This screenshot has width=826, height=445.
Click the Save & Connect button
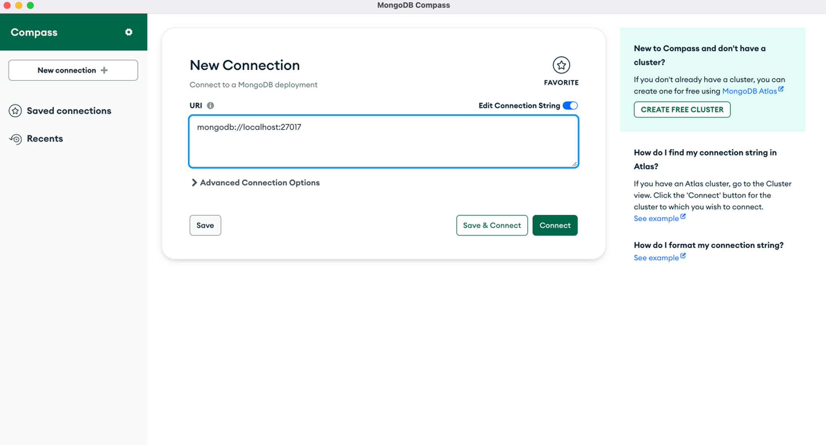[492, 225]
